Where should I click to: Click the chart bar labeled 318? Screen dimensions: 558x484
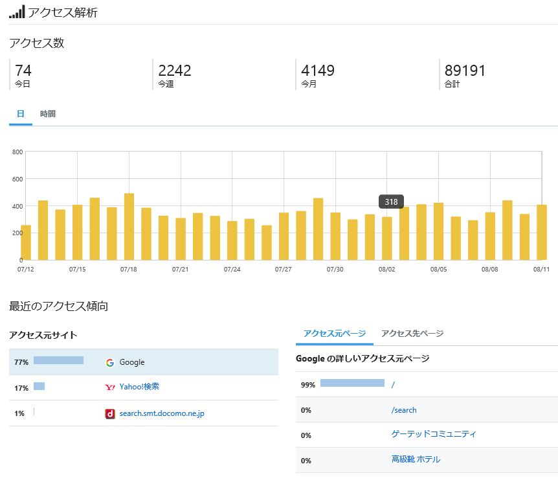(x=387, y=238)
